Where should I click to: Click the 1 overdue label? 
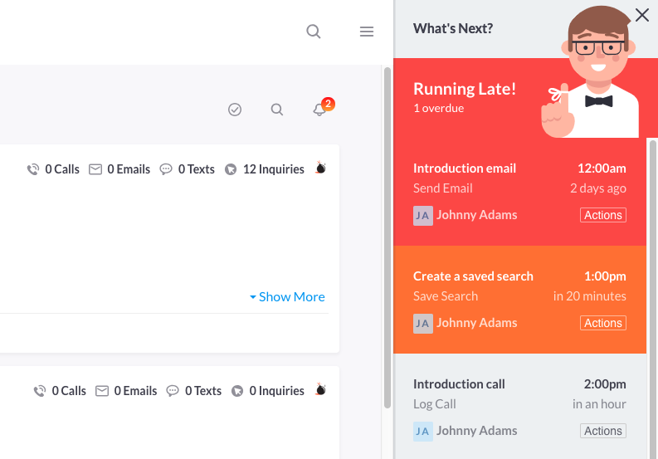click(x=438, y=109)
